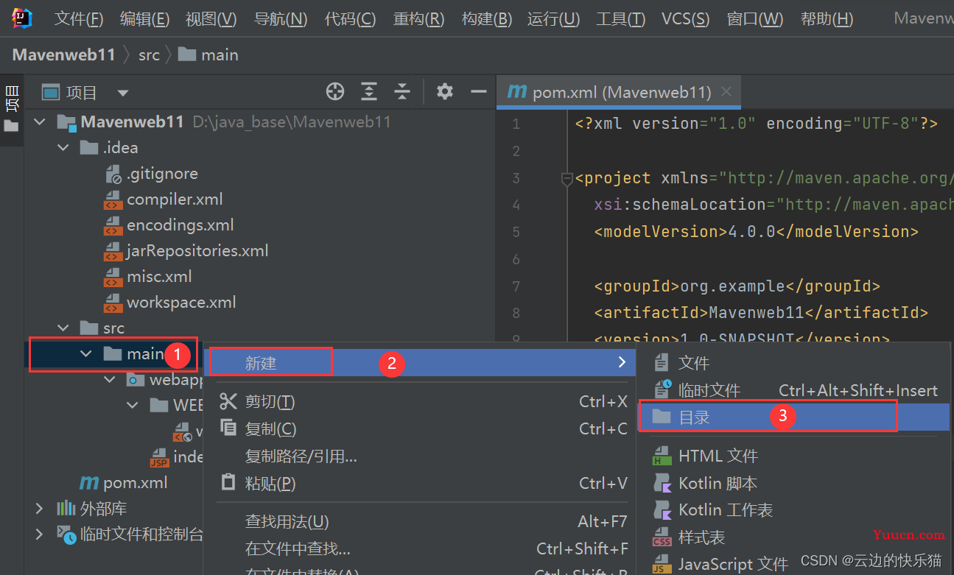The image size is (954, 575).
Task: Click the scratches and consoles clock icon
Action: point(67,535)
